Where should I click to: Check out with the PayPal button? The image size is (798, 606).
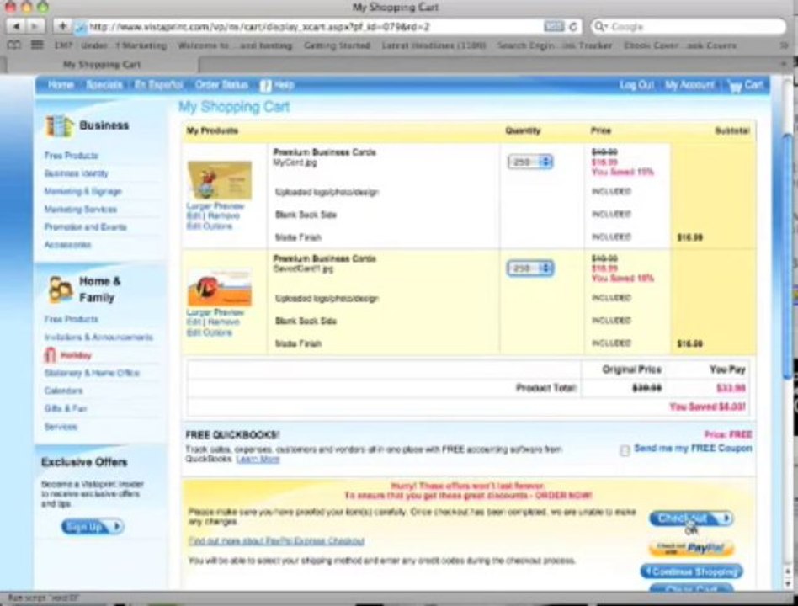pyautogui.click(x=690, y=548)
